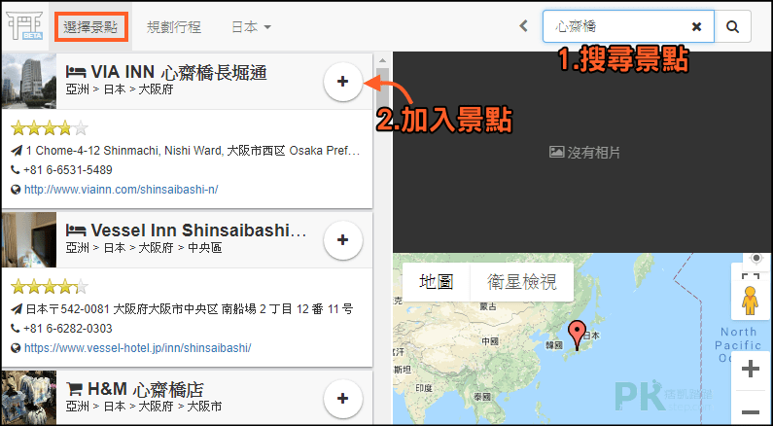
Task: Switch map to 衛星檢視 satellite view
Action: [x=522, y=282]
